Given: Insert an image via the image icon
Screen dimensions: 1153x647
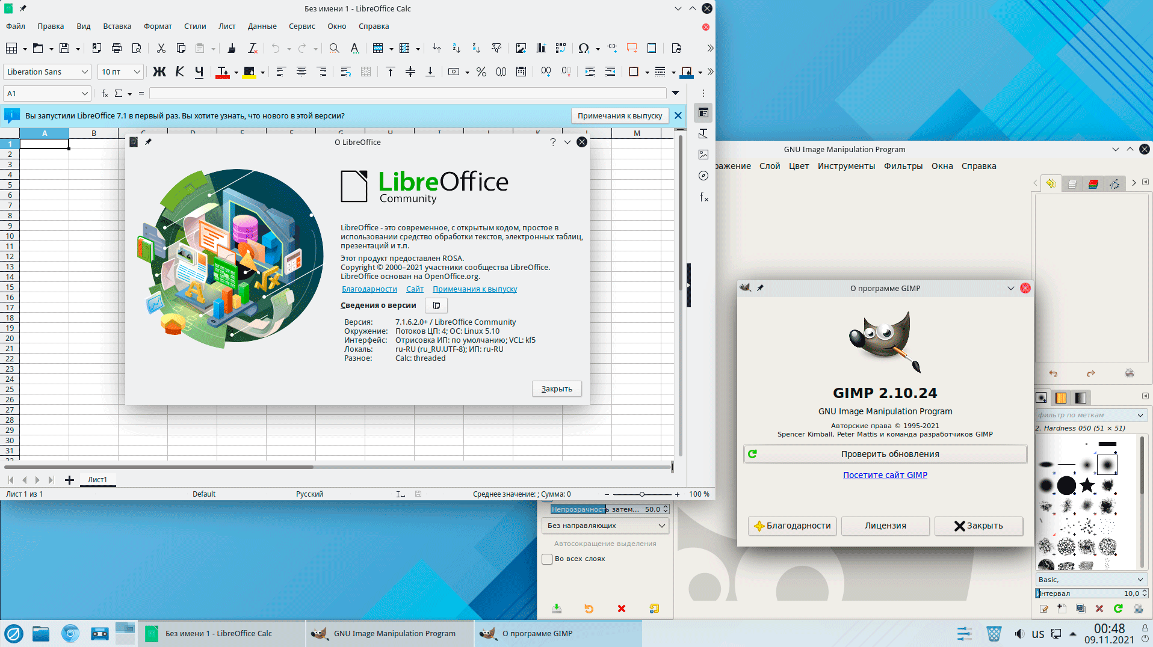Looking at the screenshot, I should click(x=521, y=48).
